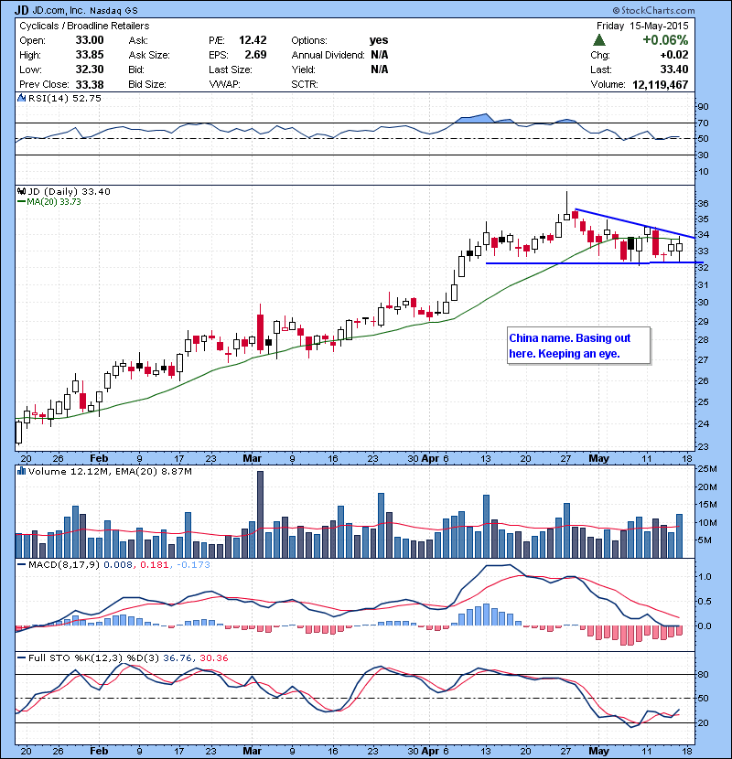Click the High value 33.85
The height and width of the screenshot is (759, 732).
pos(90,55)
